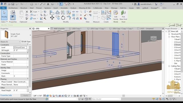This screenshot has width=183, height=103.
Task: Expand Structural Plans in Project Browser
Action: pyautogui.click(x=169, y=34)
